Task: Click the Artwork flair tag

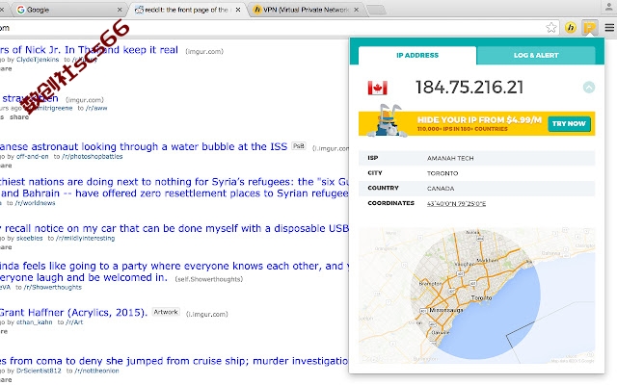Action: [166, 312]
